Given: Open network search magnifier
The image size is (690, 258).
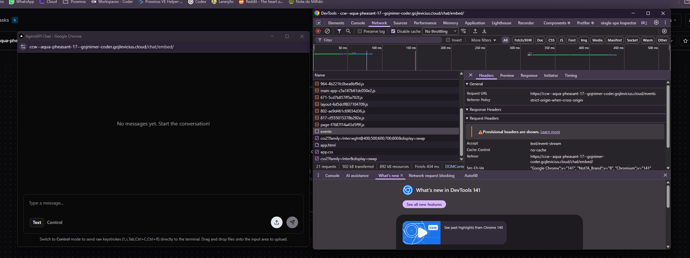Looking at the screenshot, I should [348, 31].
